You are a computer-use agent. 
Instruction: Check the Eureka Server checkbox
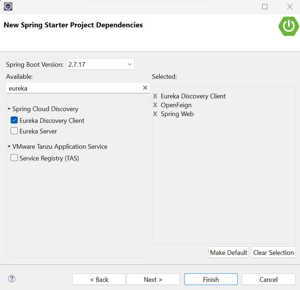14,131
